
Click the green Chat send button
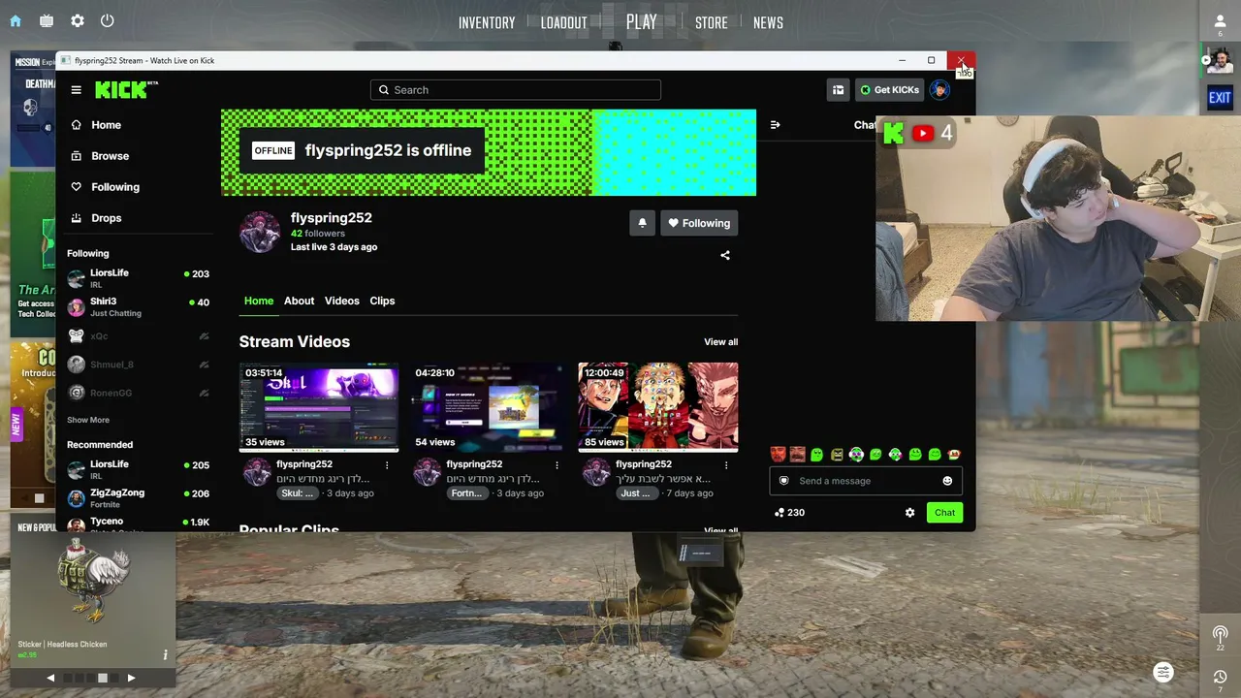944,513
